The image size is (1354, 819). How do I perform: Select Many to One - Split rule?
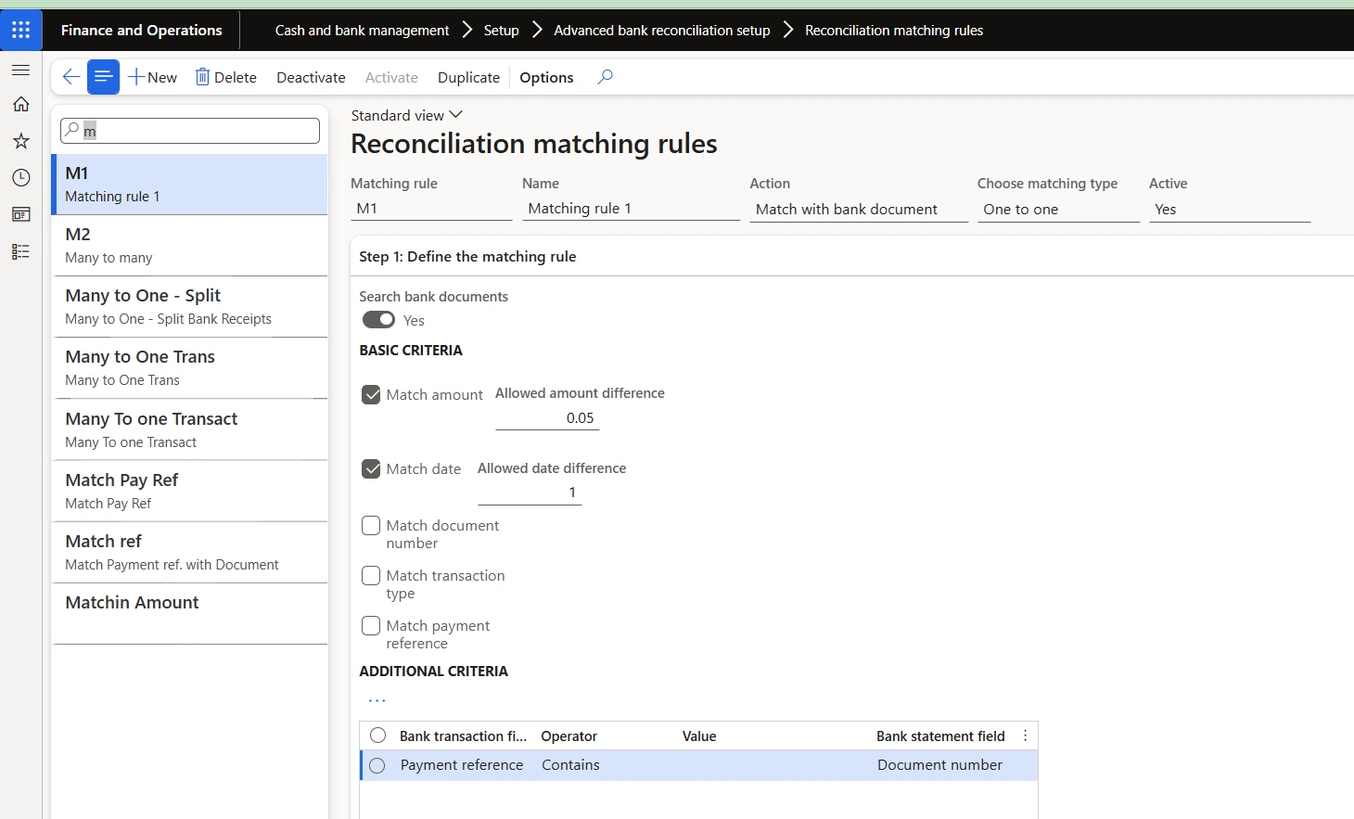190,306
